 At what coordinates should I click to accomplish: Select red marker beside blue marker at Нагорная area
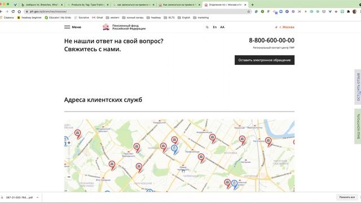click(x=227, y=183)
